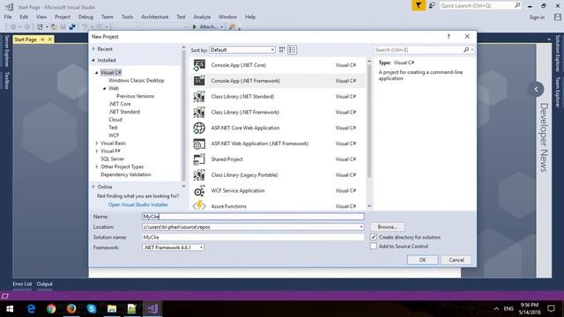Collapse the Installed section

click(93, 60)
